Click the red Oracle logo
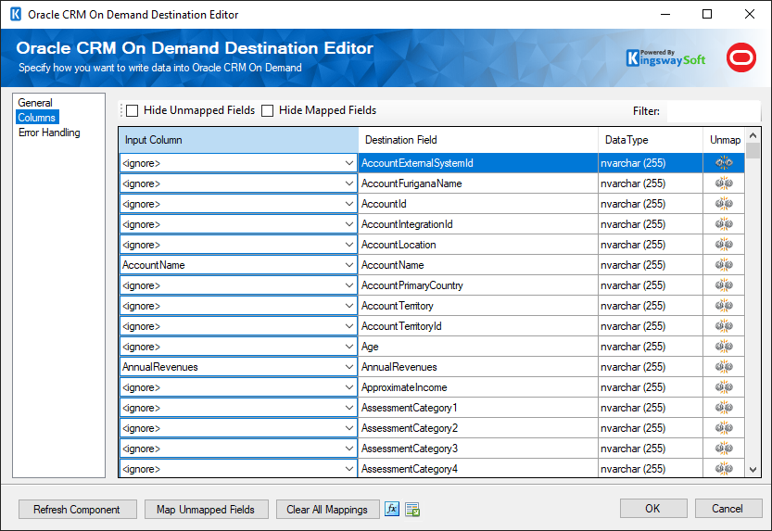Screen dimensions: 772x531 [741, 57]
